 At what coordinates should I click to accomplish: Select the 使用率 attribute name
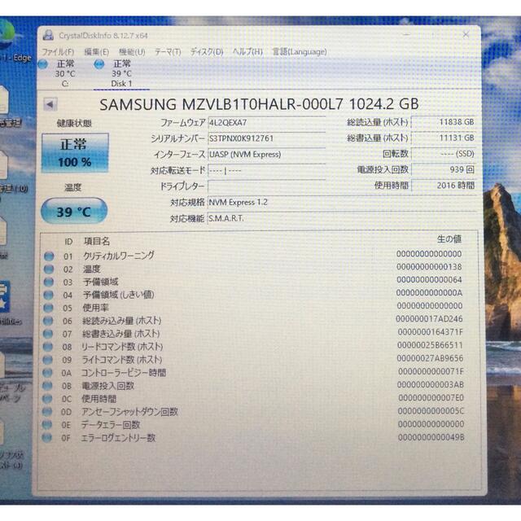pyautogui.click(x=96, y=308)
